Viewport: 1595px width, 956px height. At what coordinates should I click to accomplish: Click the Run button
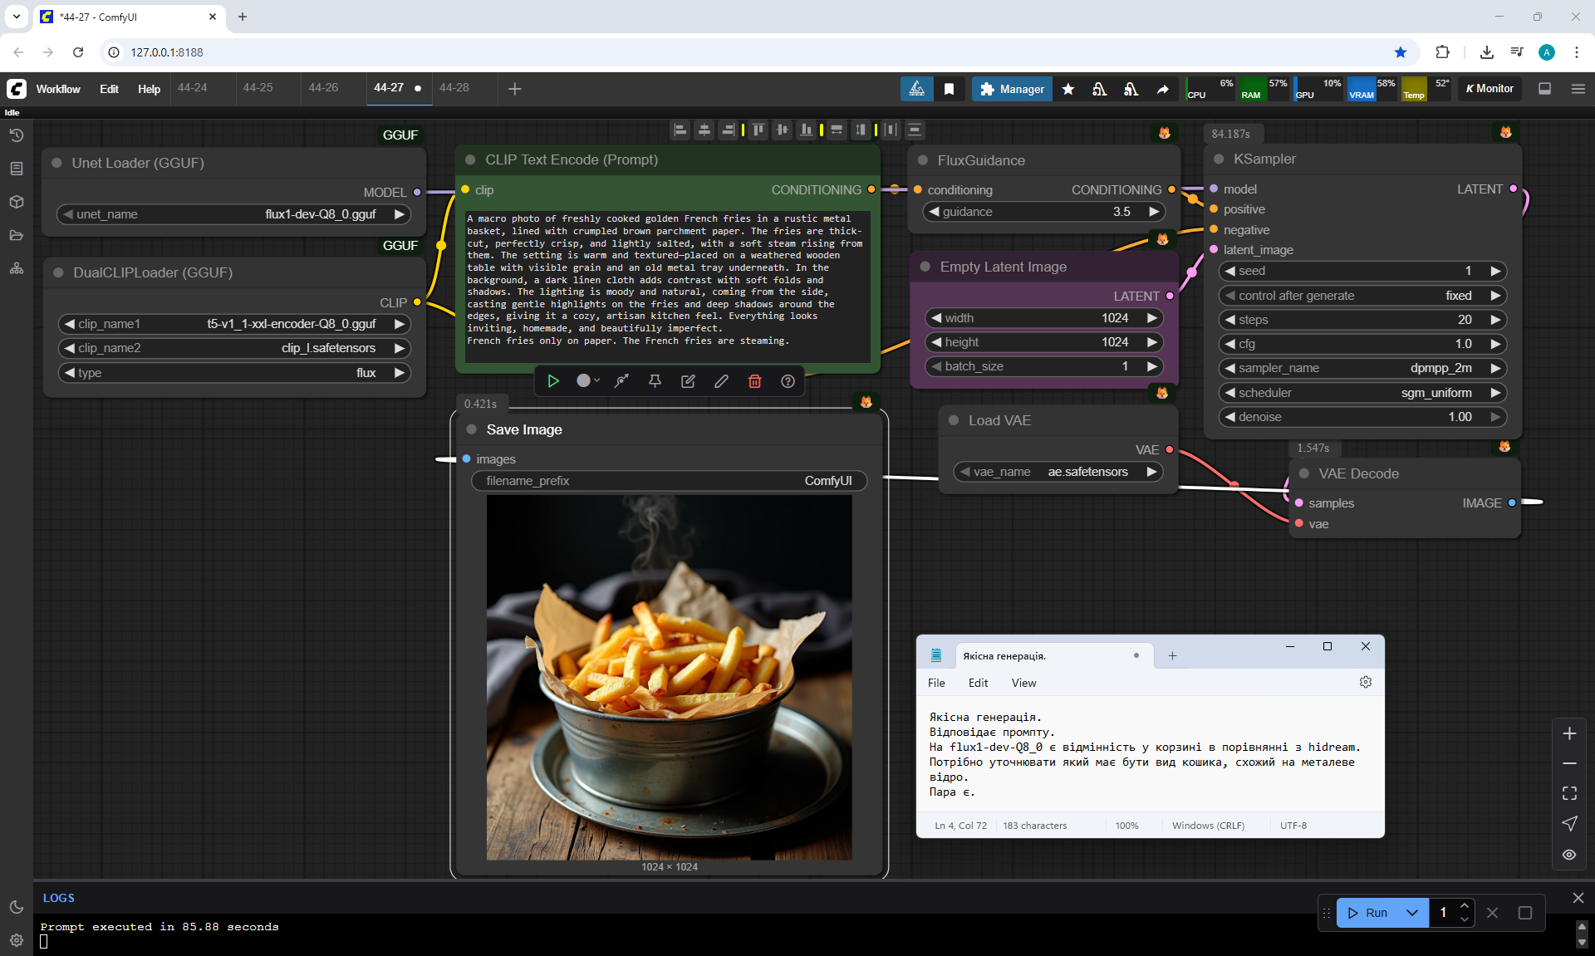click(1367, 913)
